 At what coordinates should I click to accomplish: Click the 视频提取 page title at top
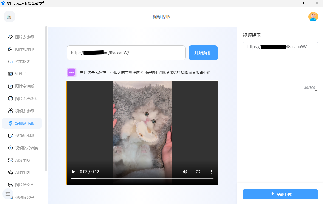pyautogui.click(x=161, y=17)
